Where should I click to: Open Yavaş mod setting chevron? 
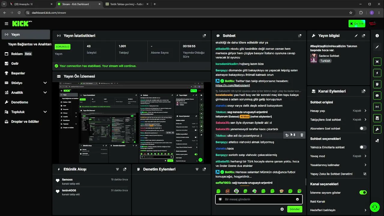(365, 156)
